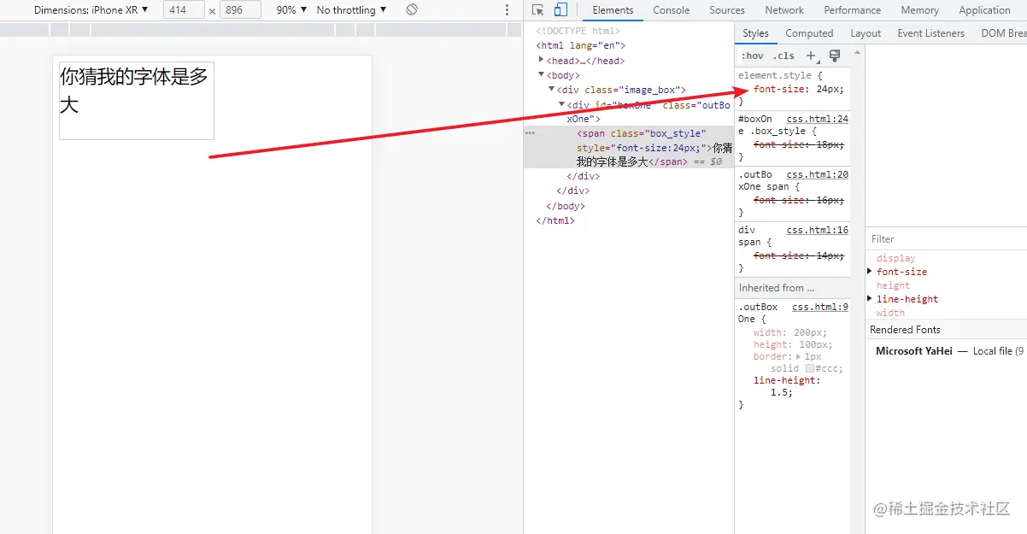Toggle the :hov element state button
The image size is (1027, 534).
[x=753, y=56]
